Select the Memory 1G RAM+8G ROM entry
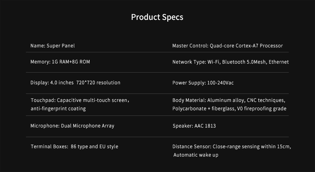The height and width of the screenshot is (172, 315). [x=60, y=62]
